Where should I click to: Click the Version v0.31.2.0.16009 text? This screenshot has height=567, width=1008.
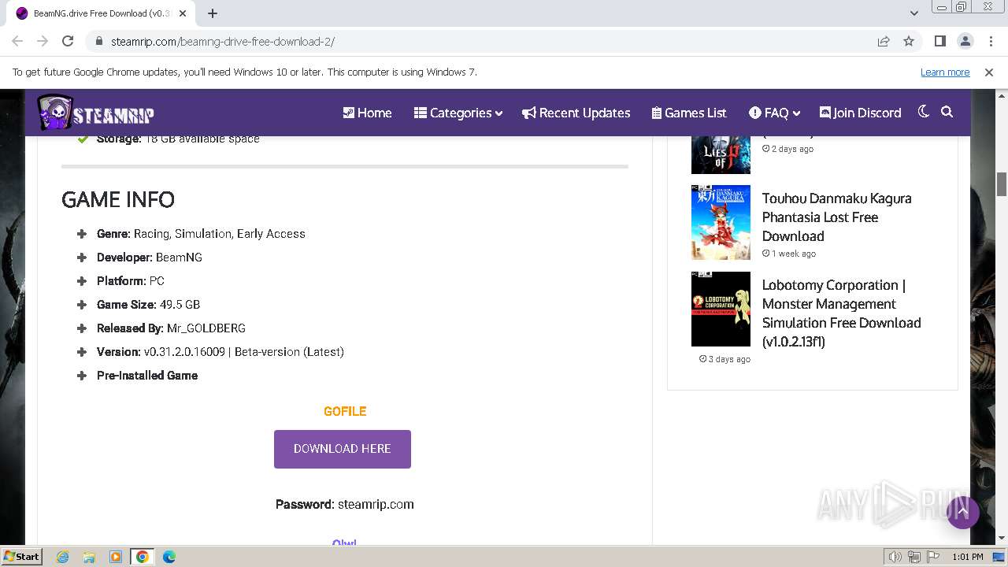[220, 352]
